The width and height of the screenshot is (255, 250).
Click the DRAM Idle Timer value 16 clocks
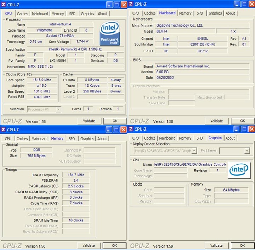(x=76, y=220)
